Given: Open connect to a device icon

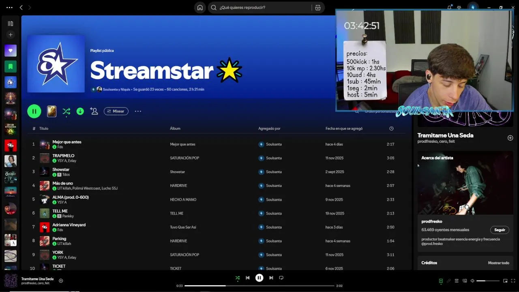Looking at the screenshot, I should (x=465, y=281).
